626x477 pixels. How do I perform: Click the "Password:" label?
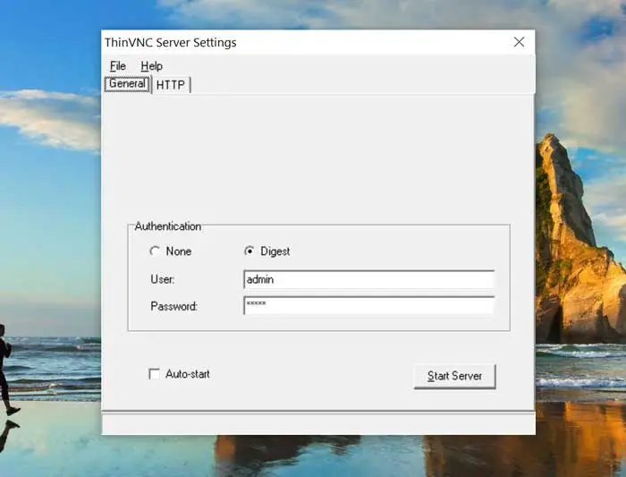pyautogui.click(x=174, y=306)
